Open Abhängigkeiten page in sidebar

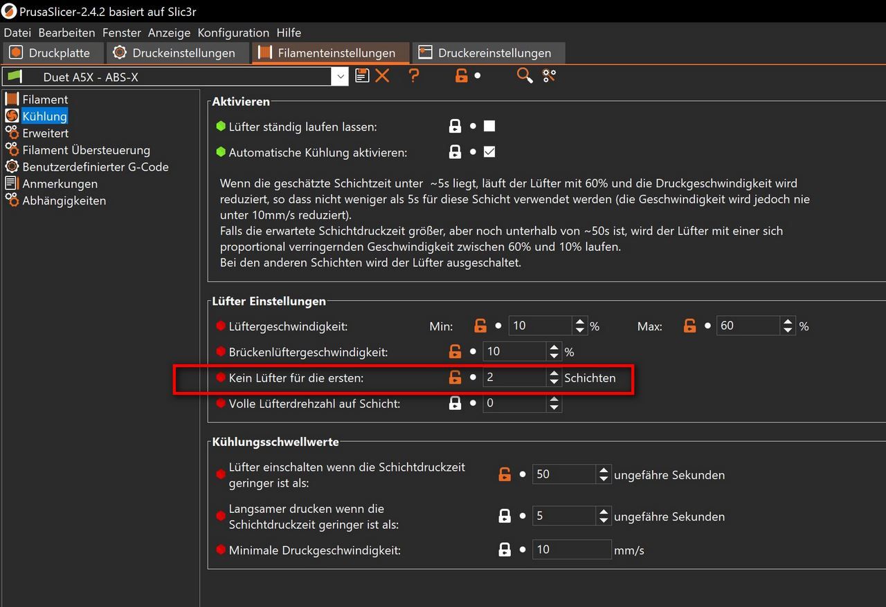64,200
